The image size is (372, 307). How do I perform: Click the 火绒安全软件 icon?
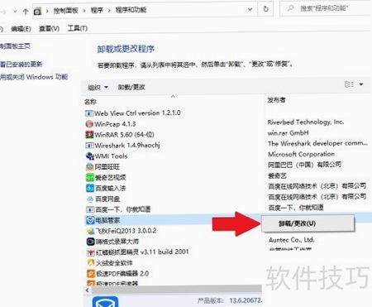pyautogui.click(x=91, y=263)
